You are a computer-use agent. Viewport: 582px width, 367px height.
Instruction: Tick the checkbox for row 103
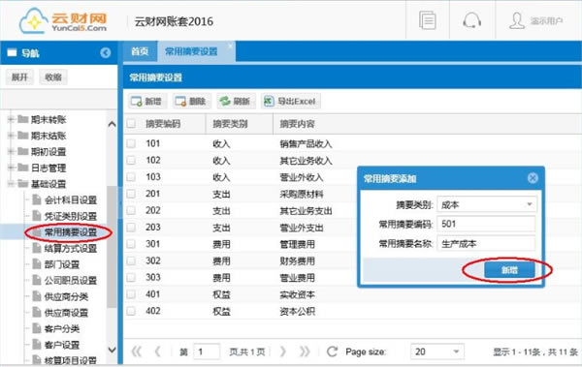tap(131, 177)
